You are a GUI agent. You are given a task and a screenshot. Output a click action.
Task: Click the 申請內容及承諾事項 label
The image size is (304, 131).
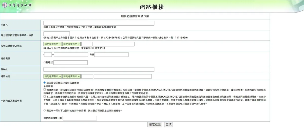pyautogui.click(x=11, y=101)
